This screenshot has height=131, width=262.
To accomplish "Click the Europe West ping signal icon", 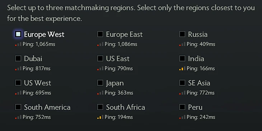I will pyautogui.click(x=18, y=44).
